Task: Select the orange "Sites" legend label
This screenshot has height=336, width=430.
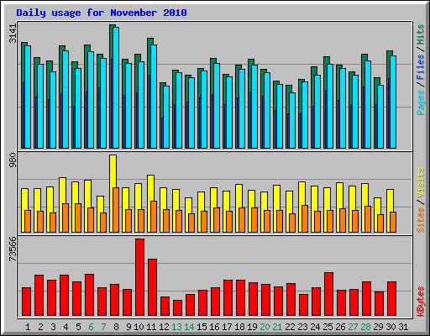Action: [421, 220]
